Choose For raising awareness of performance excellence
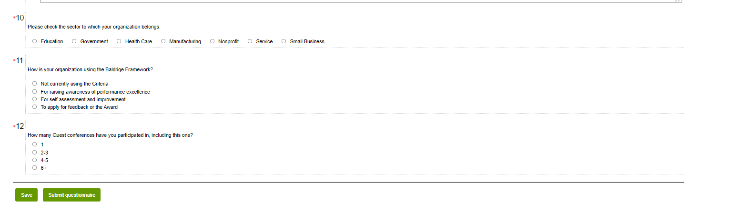Viewport: 750px width, 221px height. 34,92
